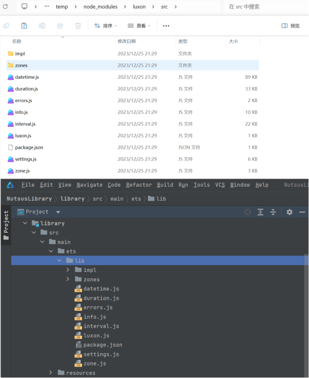Hide the Project panel with minus icon

point(302,212)
